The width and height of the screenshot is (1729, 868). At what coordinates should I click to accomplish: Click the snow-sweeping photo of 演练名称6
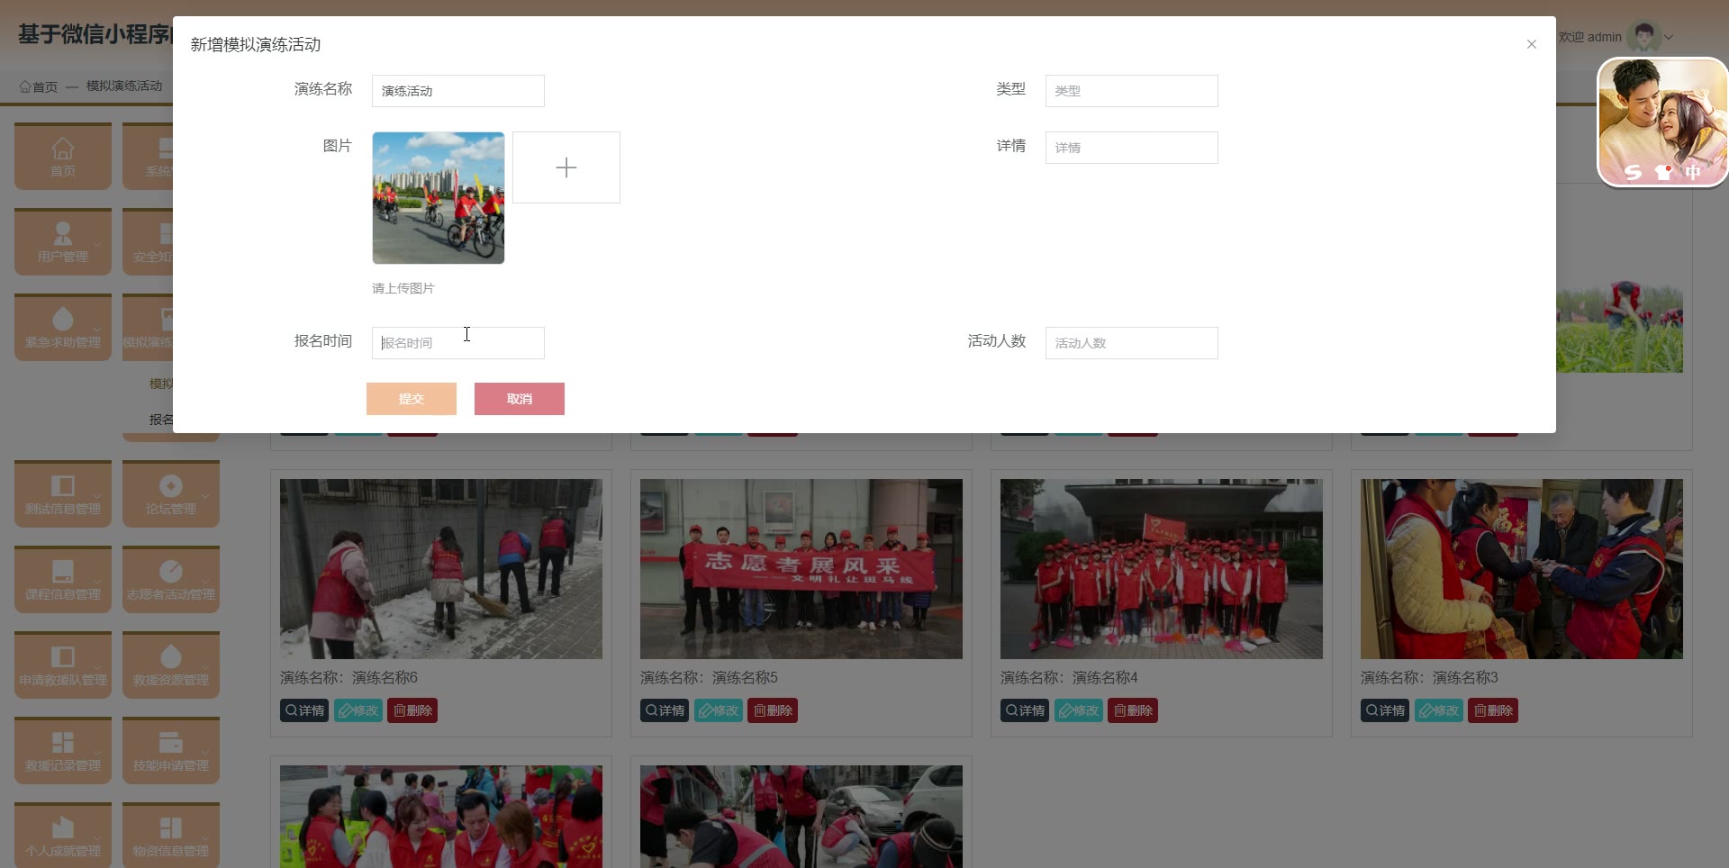click(441, 569)
